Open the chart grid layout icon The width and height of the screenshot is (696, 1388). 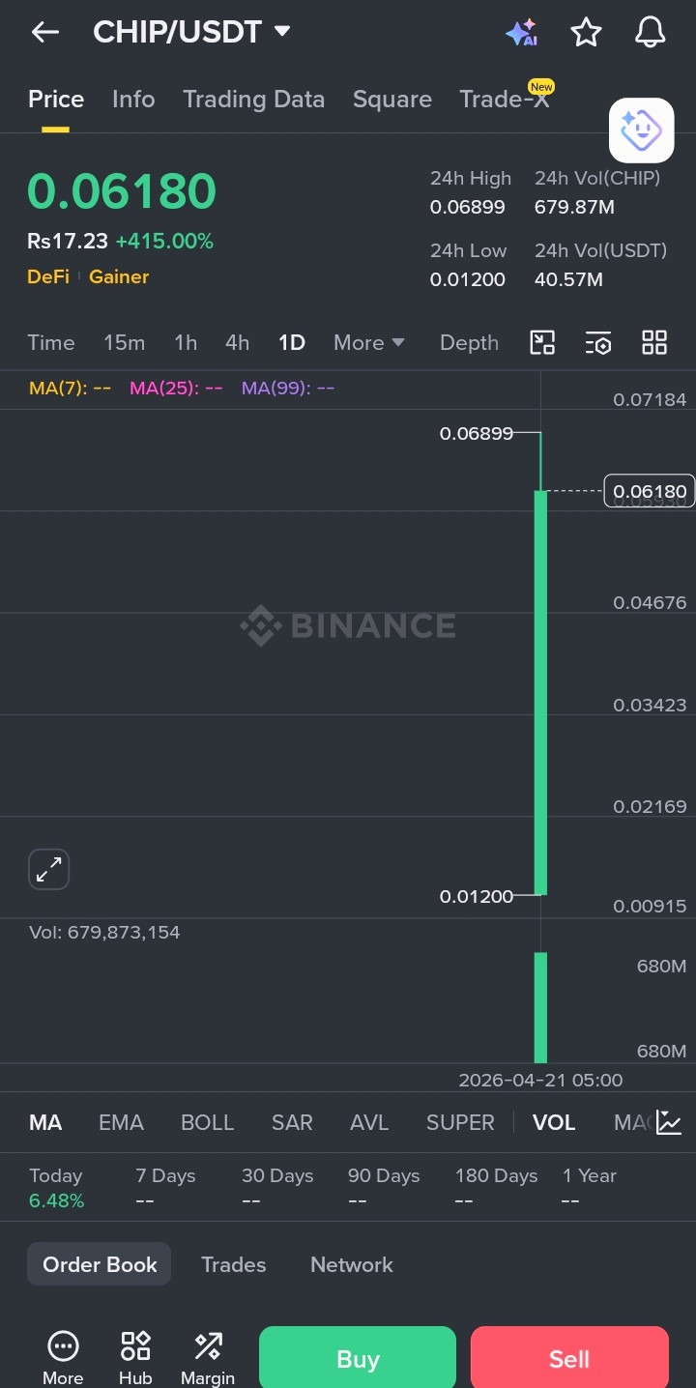pyautogui.click(x=654, y=342)
